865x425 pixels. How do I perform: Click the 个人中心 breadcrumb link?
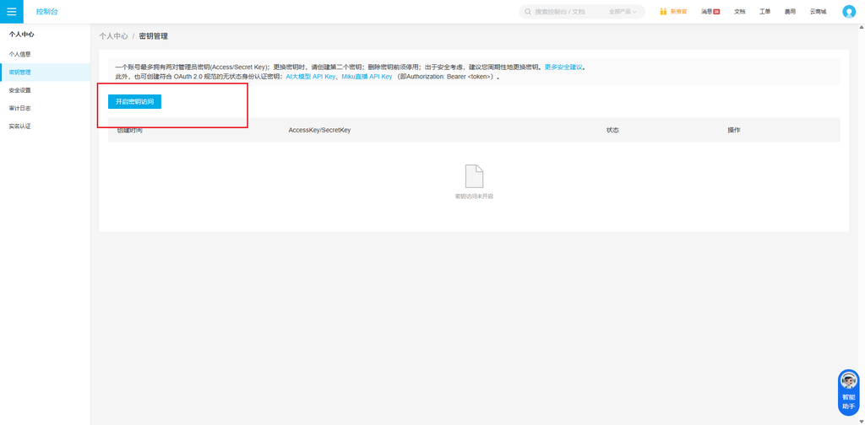tap(114, 35)
